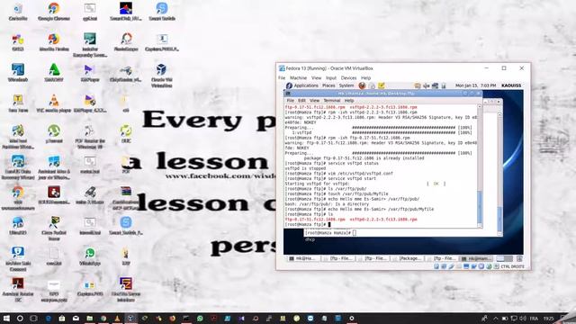Open the VLC media player desktop shortcut

54,103
